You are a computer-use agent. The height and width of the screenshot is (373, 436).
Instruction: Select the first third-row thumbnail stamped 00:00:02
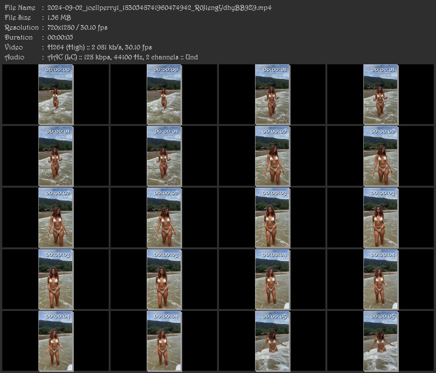(55, 218)
